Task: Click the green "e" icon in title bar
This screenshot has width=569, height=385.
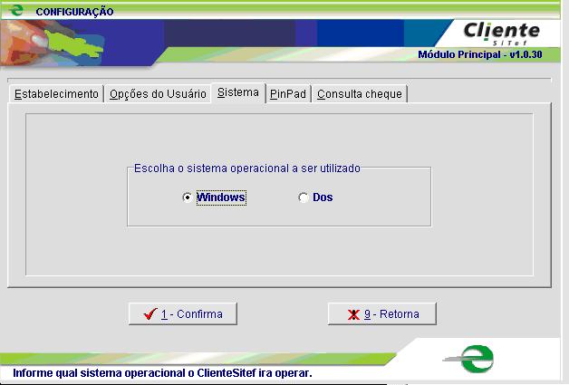Action: click(x=15, y=11)
